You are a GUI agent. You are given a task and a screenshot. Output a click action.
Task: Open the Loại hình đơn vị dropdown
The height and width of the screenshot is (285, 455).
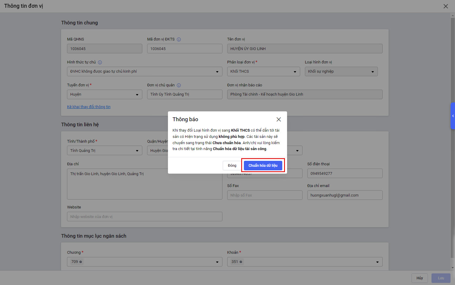pyautogui.click(x=341, y=71)
